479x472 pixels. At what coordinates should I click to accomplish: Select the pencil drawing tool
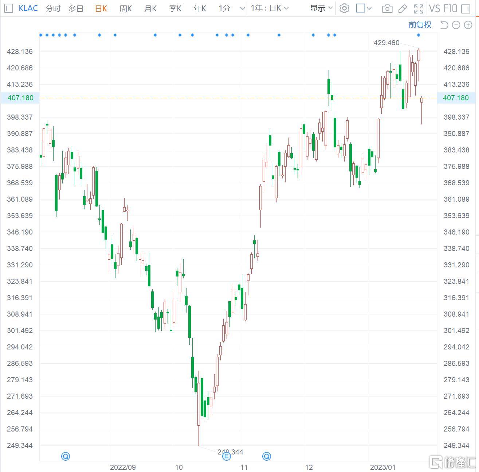(x=403, y=8)
